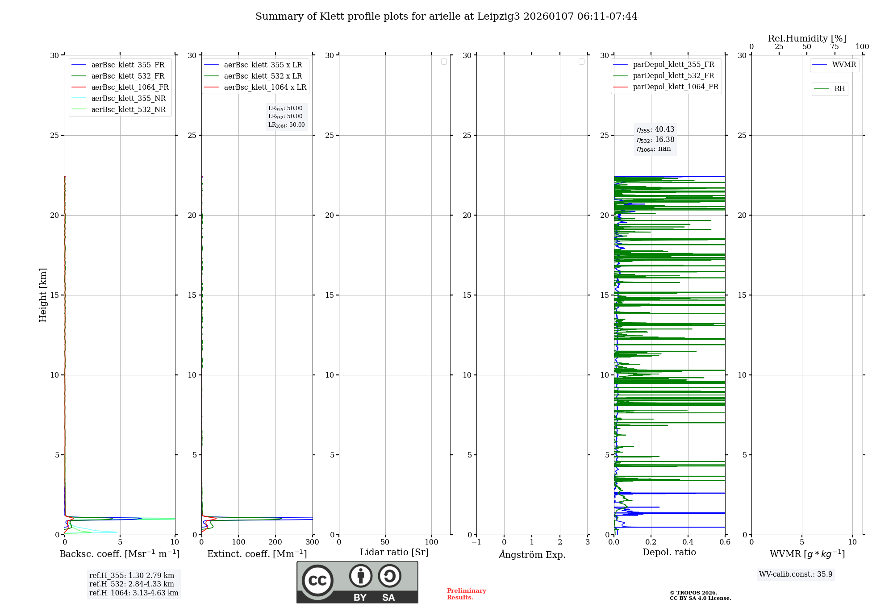Screen dimensions: 893x607
Task: Click the Preliminary Results red text
Action: pyautogui.click(x=466, y=594)
